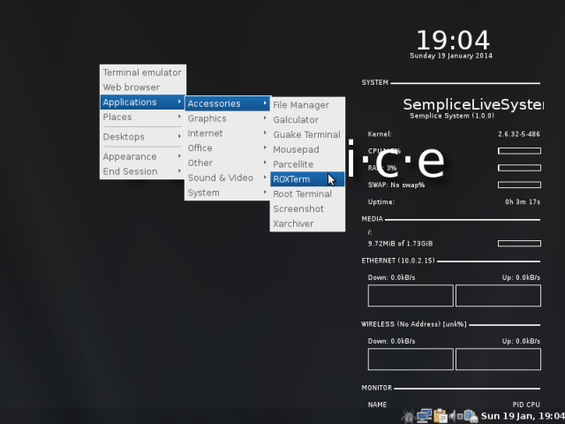The image size is (565, 424).
Task: Open Web browser from the root menu
Action: coord(143,87)
